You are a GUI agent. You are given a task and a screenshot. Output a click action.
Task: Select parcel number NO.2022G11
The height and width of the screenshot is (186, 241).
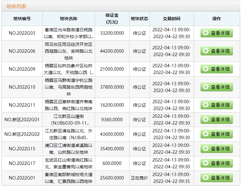(x=22, y=105)
